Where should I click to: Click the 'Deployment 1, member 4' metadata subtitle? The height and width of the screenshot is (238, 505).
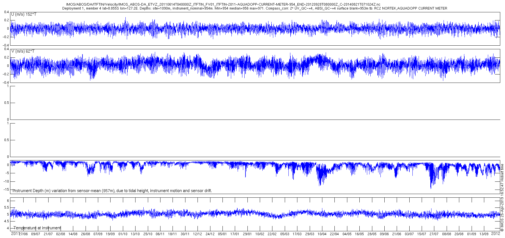[255, 8]
